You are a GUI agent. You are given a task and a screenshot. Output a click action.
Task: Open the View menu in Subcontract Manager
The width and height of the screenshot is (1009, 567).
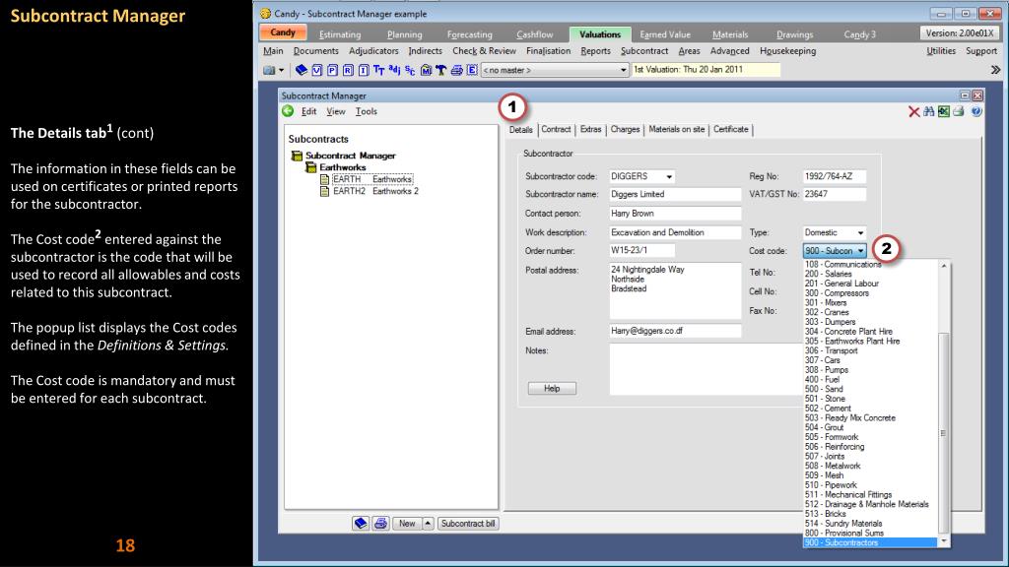335,111
